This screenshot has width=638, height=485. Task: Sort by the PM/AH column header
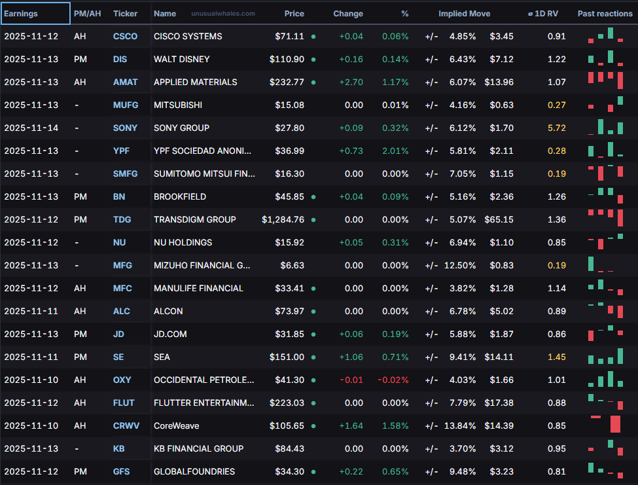87,14
